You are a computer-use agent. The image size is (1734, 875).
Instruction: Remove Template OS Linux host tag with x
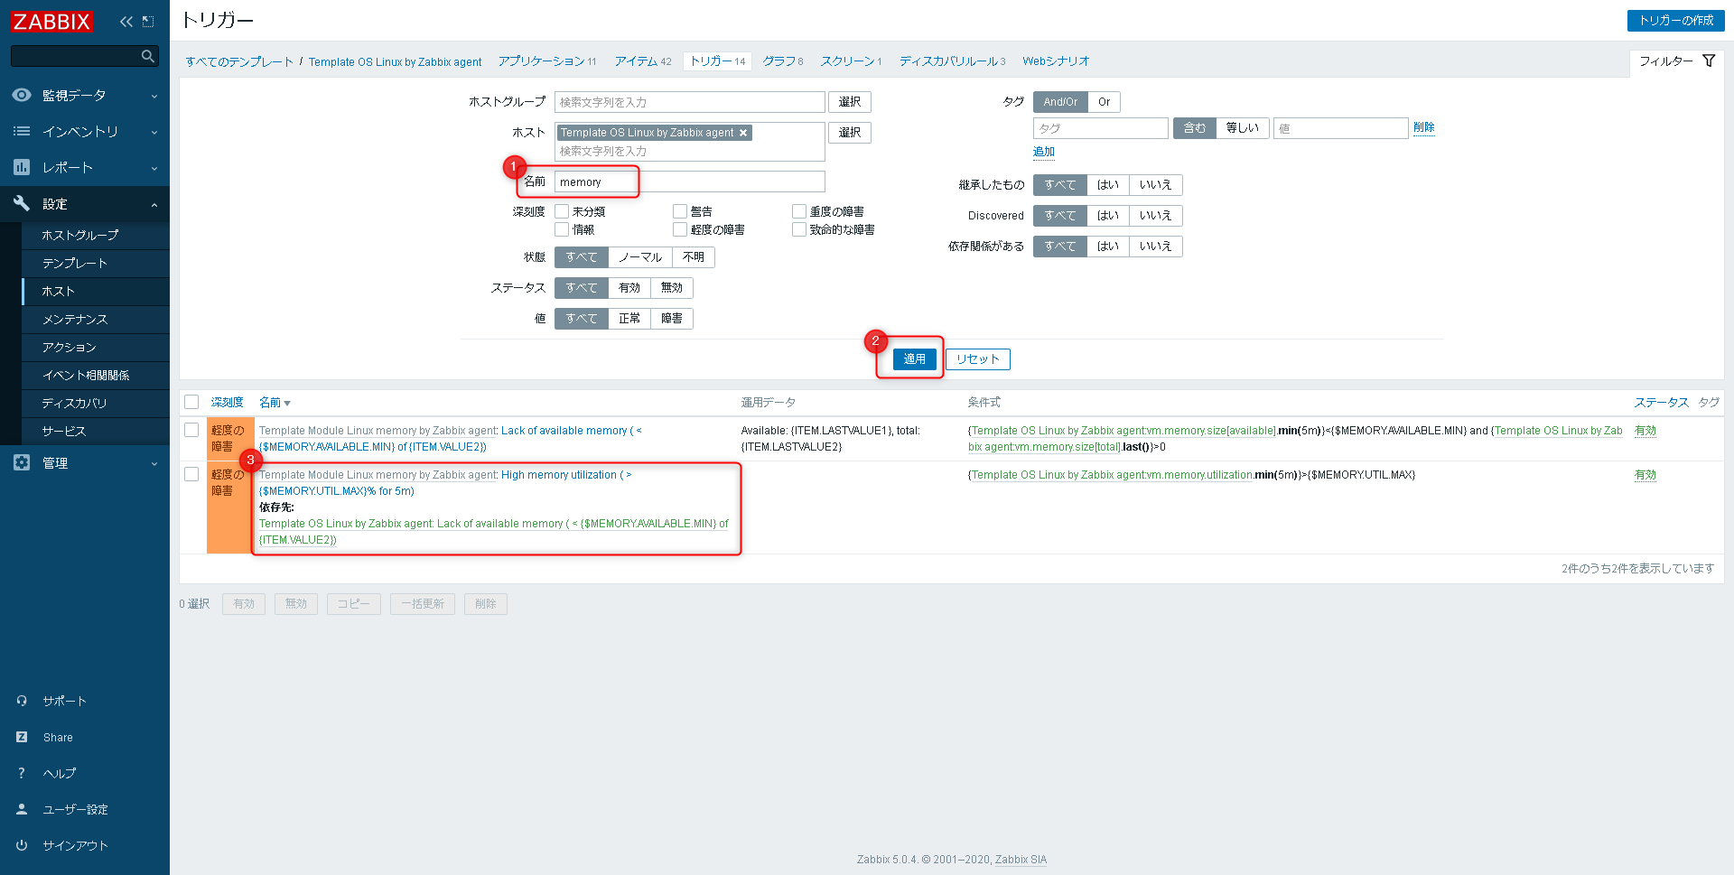pos(743,133)
